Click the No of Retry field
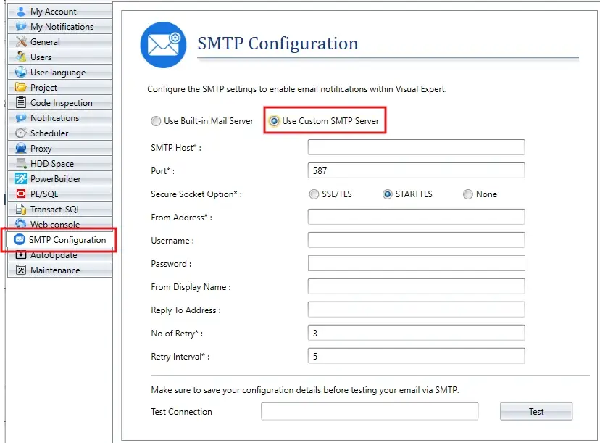The width and height of the screenshot is (600, 443). coord(417,333)
